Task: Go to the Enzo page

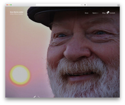Action: (x=86, y=13)
